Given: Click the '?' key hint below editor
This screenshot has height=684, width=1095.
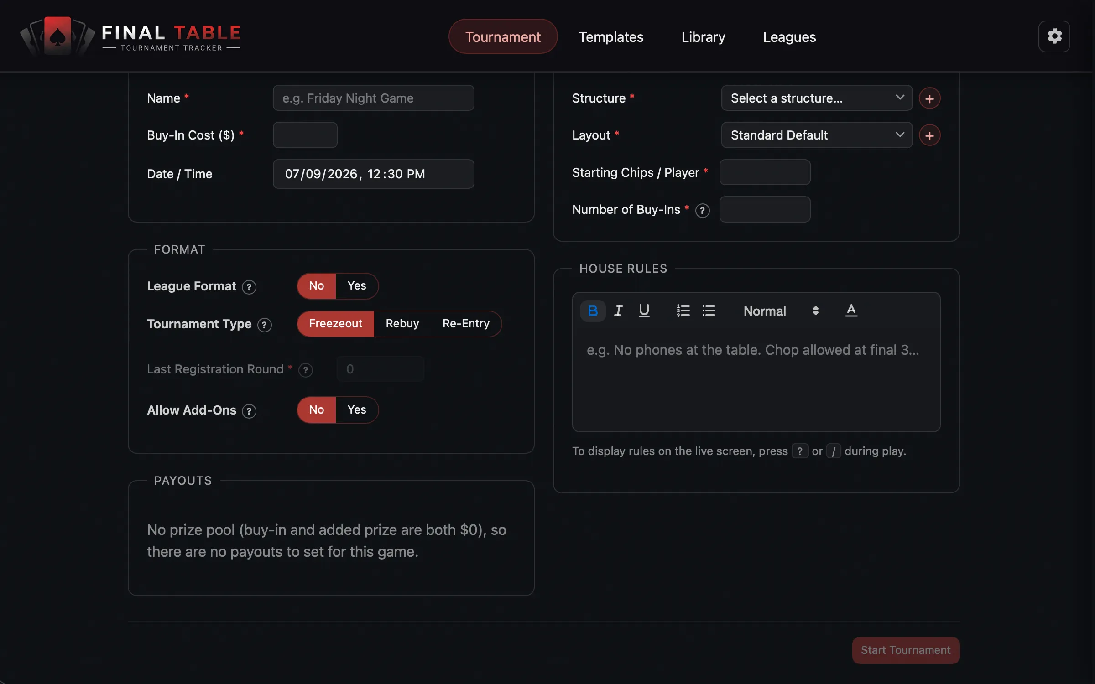Looking at the screenshot, I should click(x=799, y=451).
